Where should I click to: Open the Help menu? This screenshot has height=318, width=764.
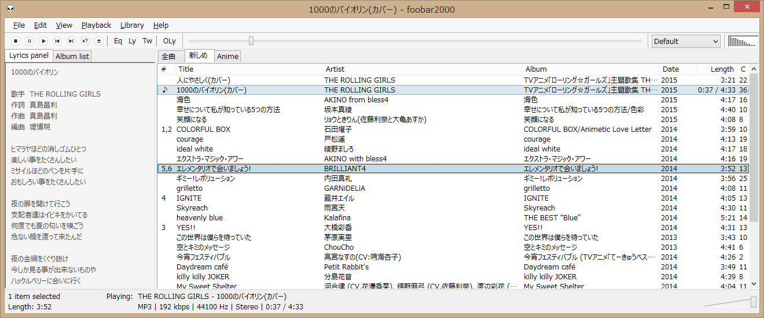[x=161, y=25]
